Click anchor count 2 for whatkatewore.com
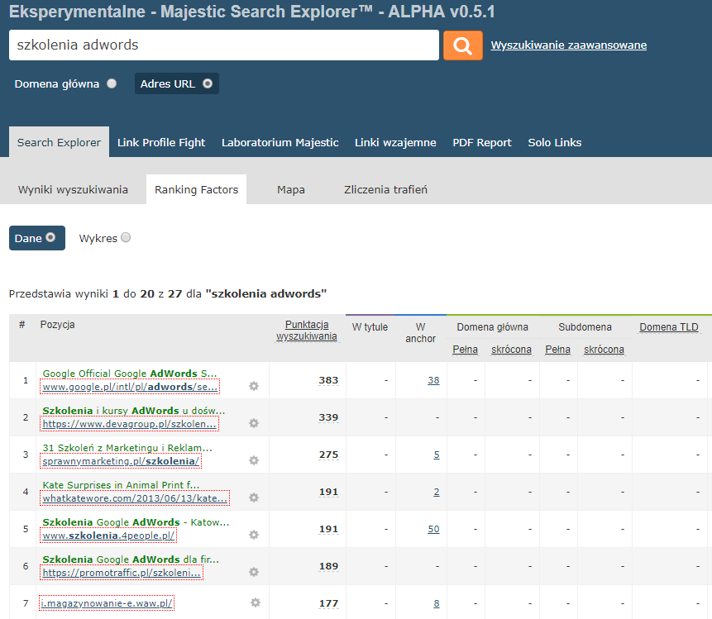Image resolution: width=712 pixels, height=619 pixels. tap(437, 492)
